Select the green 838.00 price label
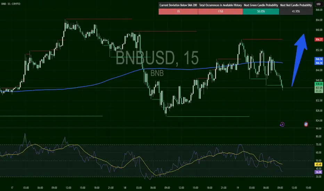324x191 pixels. pyautogui.click(x=319, y=84)
